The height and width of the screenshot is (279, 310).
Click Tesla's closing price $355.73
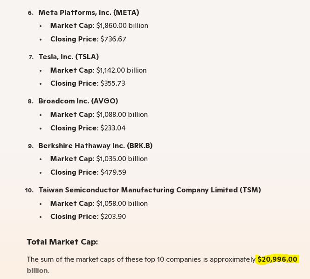pyautogui.click(x=113, y=83)
